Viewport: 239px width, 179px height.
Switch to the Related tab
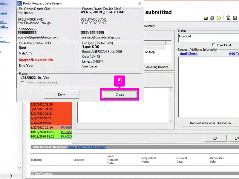click(x=149, y=26)
